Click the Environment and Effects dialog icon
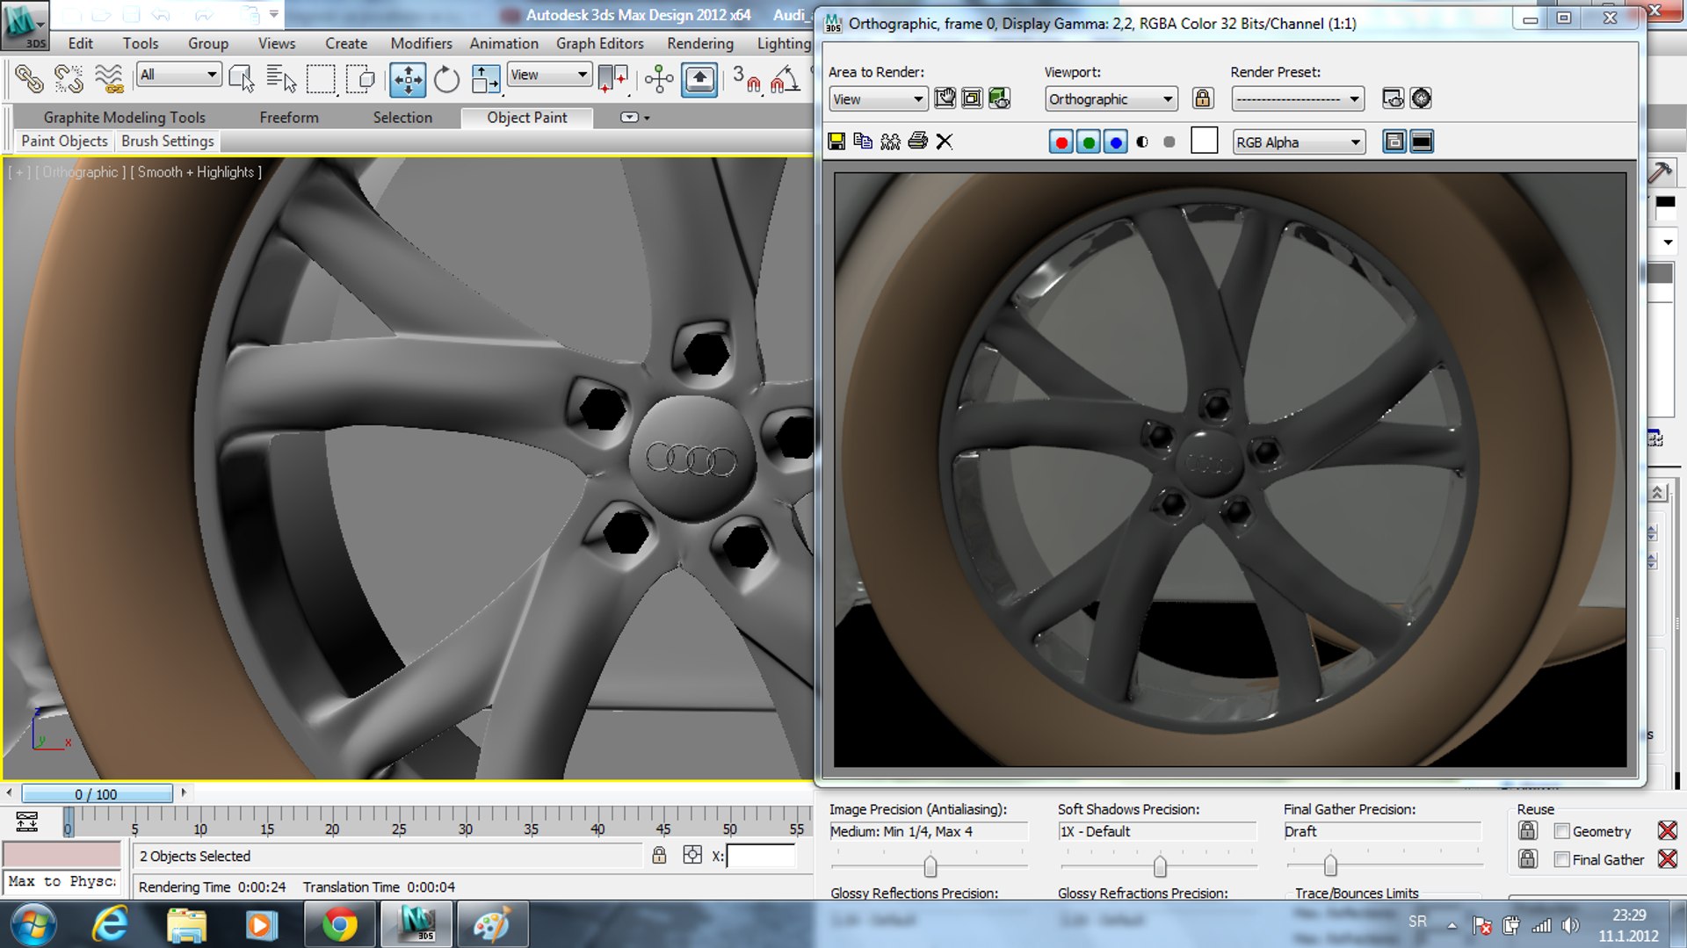This screenshot has height=948, width=1687. coord(1421,98)
